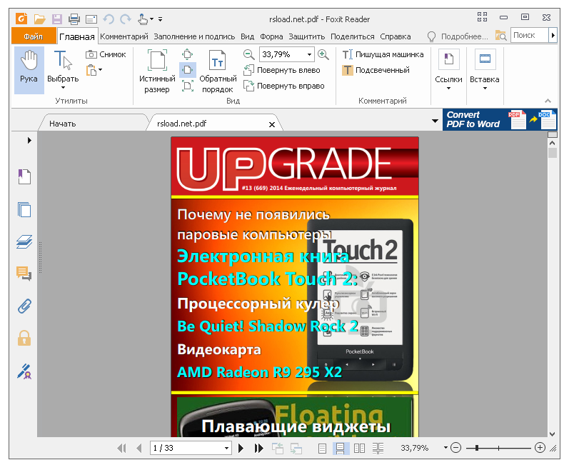Toggle the fit visible button in the ribbon
Image resolution: width=574 pixels, height=470 pixels.
[188, 86]
